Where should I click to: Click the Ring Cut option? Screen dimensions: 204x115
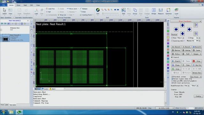tap(62, 15)
